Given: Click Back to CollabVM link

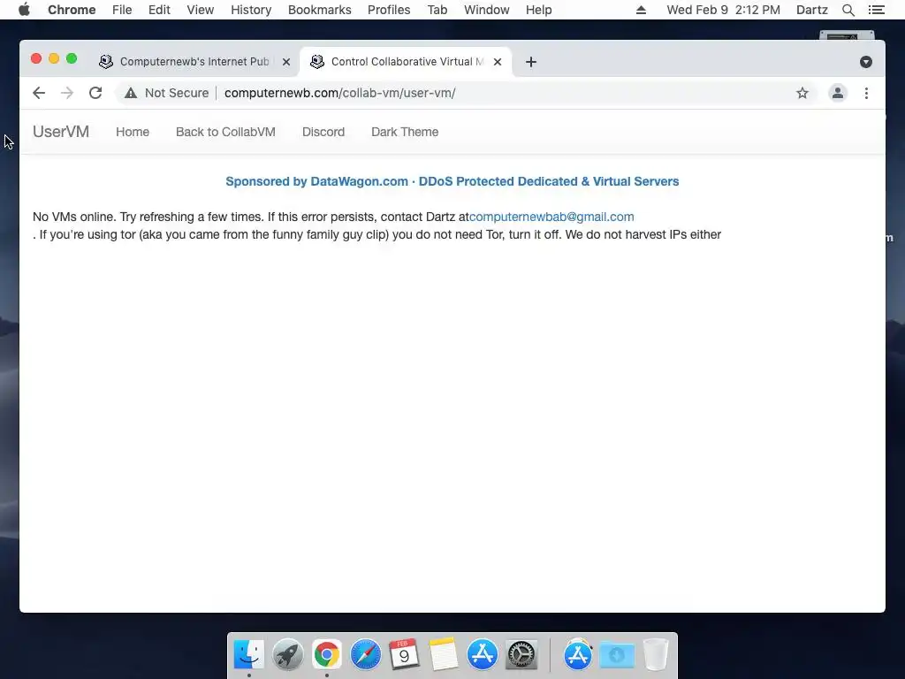Looking at the screenshot, I should coord(225,132).
